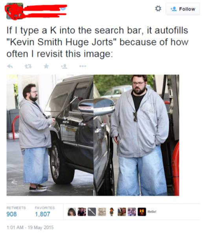Open the second retweeter avatar

click(82, 212)
